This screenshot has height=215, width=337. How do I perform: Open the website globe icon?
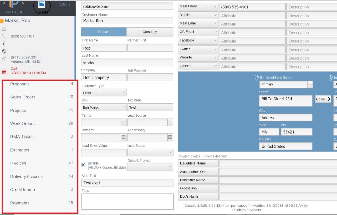[3, 51]
